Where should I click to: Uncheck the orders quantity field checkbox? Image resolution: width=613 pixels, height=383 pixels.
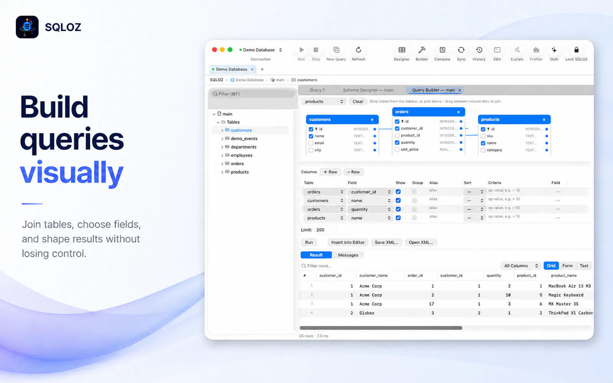tap(397, 142)
